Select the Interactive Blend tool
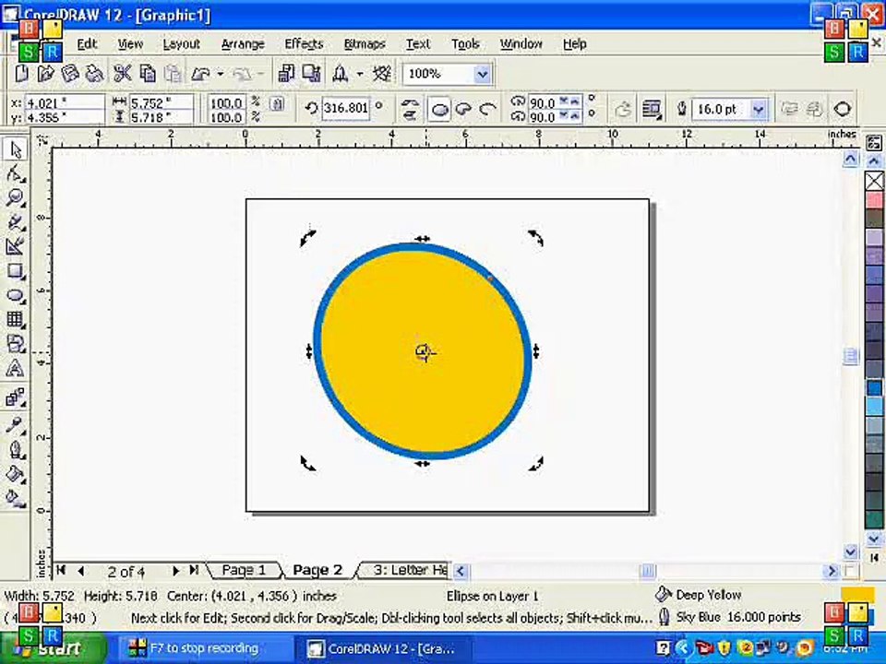 click(15, 397)
